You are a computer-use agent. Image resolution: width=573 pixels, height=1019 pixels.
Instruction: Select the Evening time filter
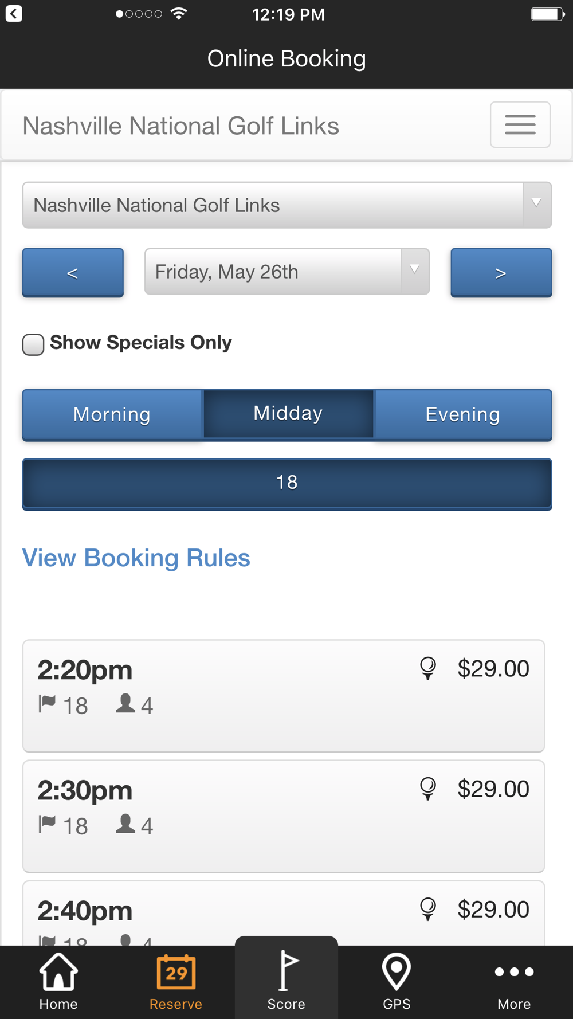(x=463, y=415)
